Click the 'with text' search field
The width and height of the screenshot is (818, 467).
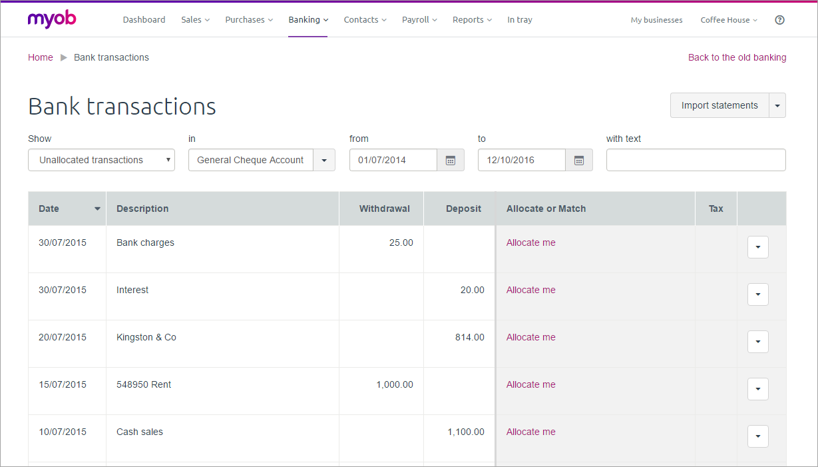[696, 161]
